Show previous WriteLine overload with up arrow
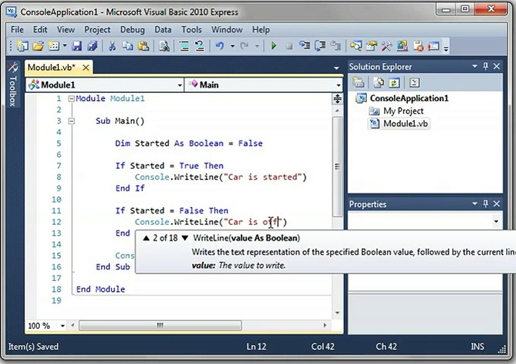 pos(146,238)
